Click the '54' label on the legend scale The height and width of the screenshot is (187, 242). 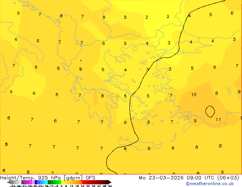(110, 186)
